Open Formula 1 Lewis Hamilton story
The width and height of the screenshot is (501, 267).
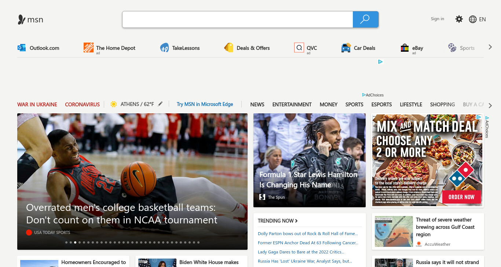coord(308,180)
